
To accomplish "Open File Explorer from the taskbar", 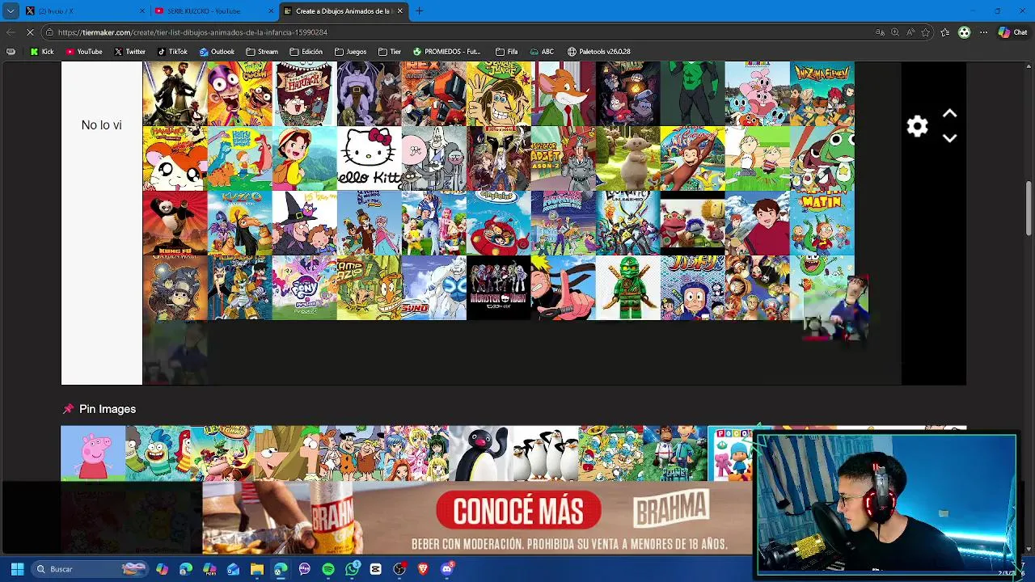I will pyautogui.click(x=257, y=569).
